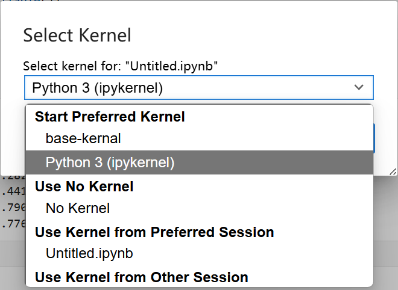Click the Select Kernel dialog title
Viewport: 398px width, 290px height.
[77, 35]
